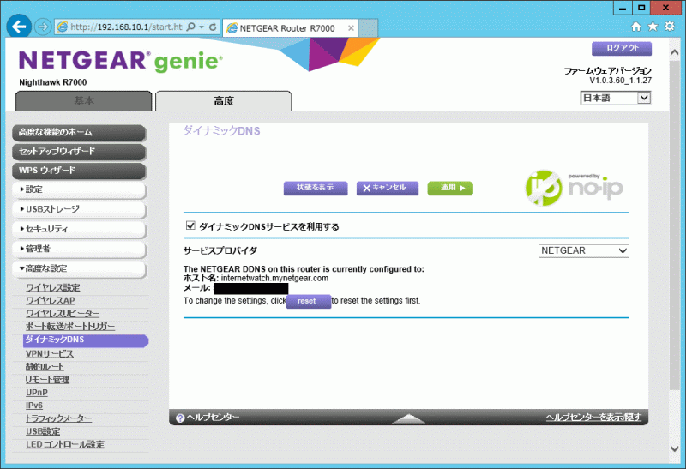The image size is (686, 469).
Task: Click the IE home icon
Action: [x=635, y=27]
